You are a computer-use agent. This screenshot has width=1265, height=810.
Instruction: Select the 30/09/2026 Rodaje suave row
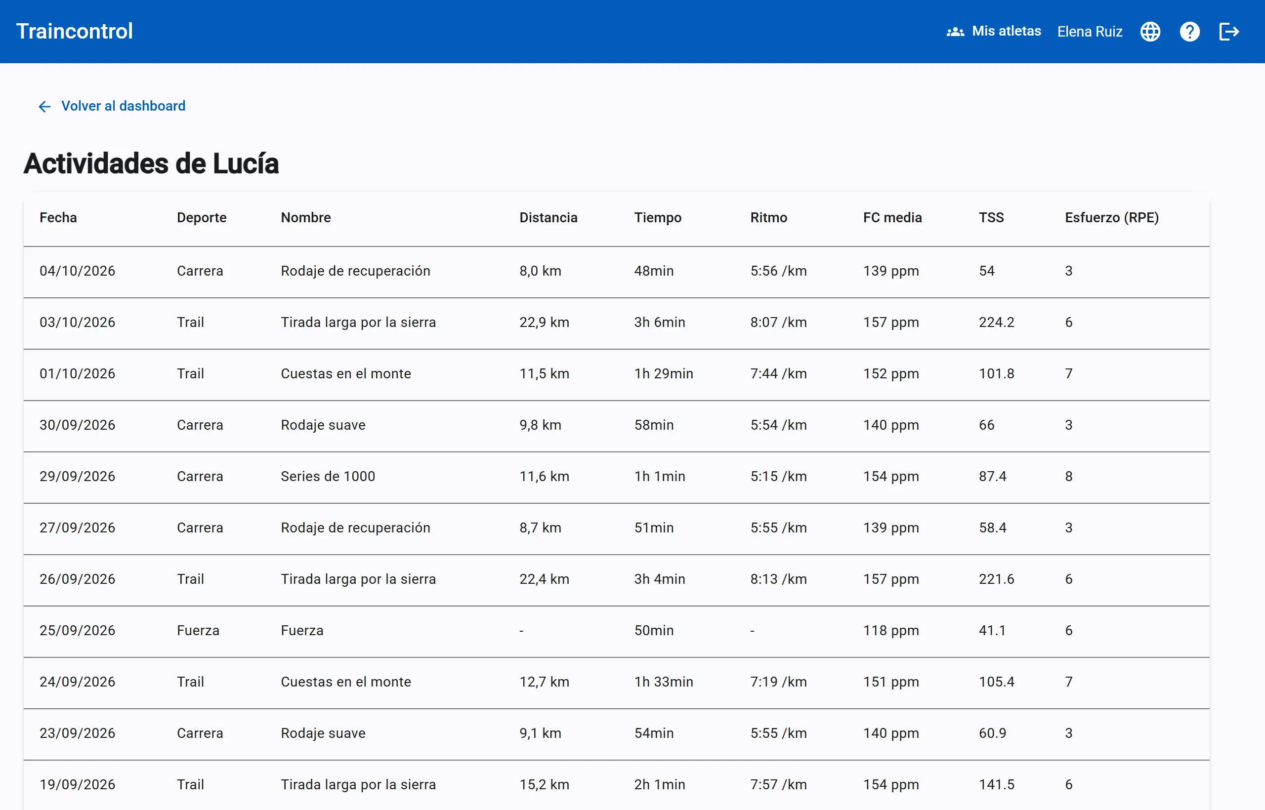point(616,426)
